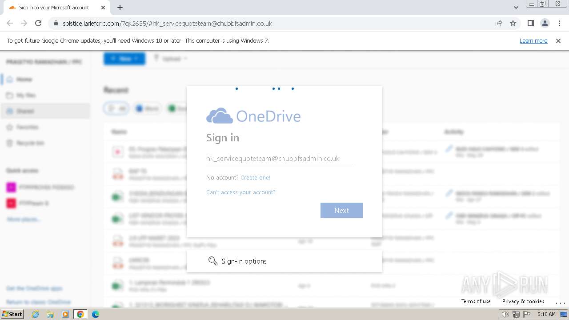The width and height of the screenshot is (569, 320).
Task: Close the Microsoft account sign-in tab
Action: [103, 8]
